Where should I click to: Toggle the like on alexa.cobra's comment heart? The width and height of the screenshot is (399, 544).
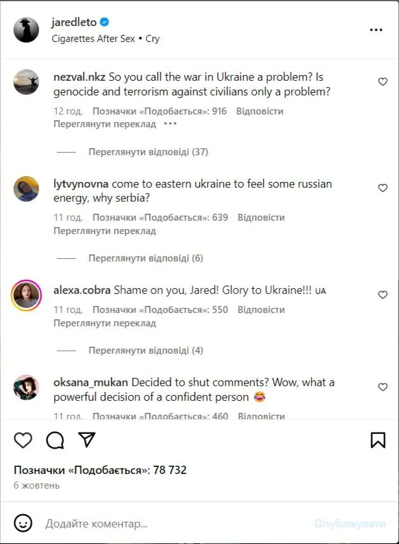[x=382, y=295]
